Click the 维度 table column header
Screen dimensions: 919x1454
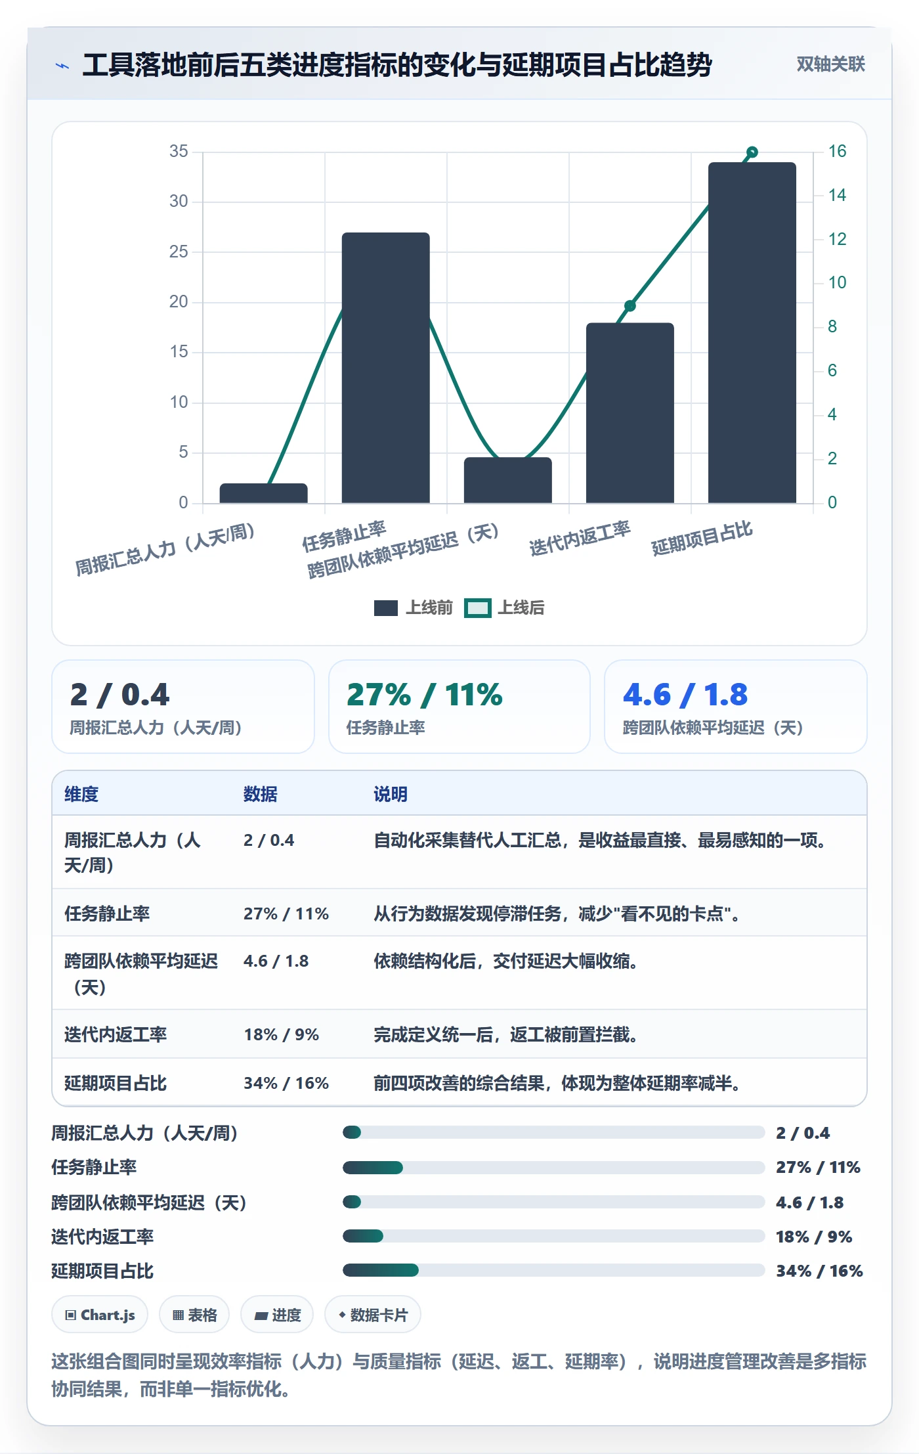pos(81,794)
